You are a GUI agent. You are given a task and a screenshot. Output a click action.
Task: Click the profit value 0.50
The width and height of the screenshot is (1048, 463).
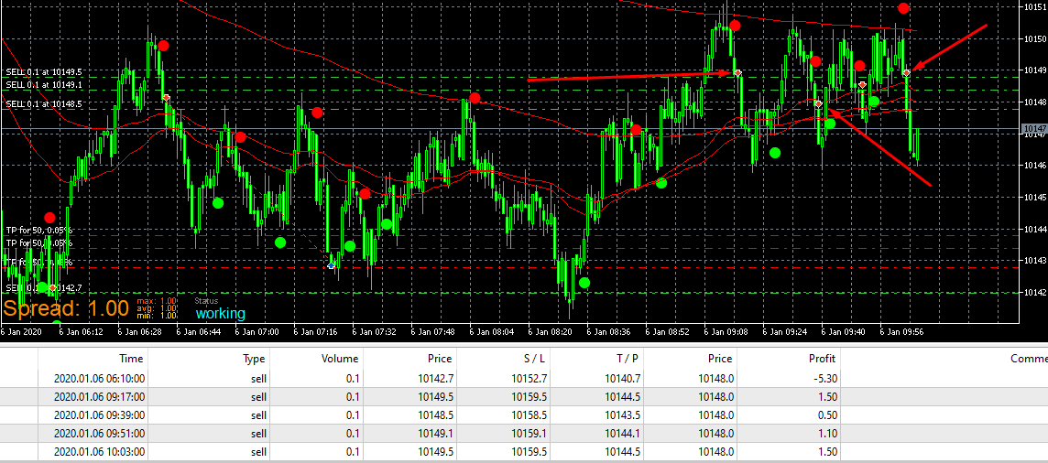point(827,415)
